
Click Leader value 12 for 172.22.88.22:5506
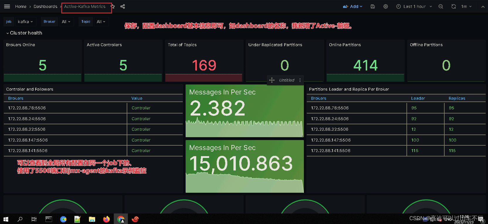pyautogui.click(x=414, y=129)
